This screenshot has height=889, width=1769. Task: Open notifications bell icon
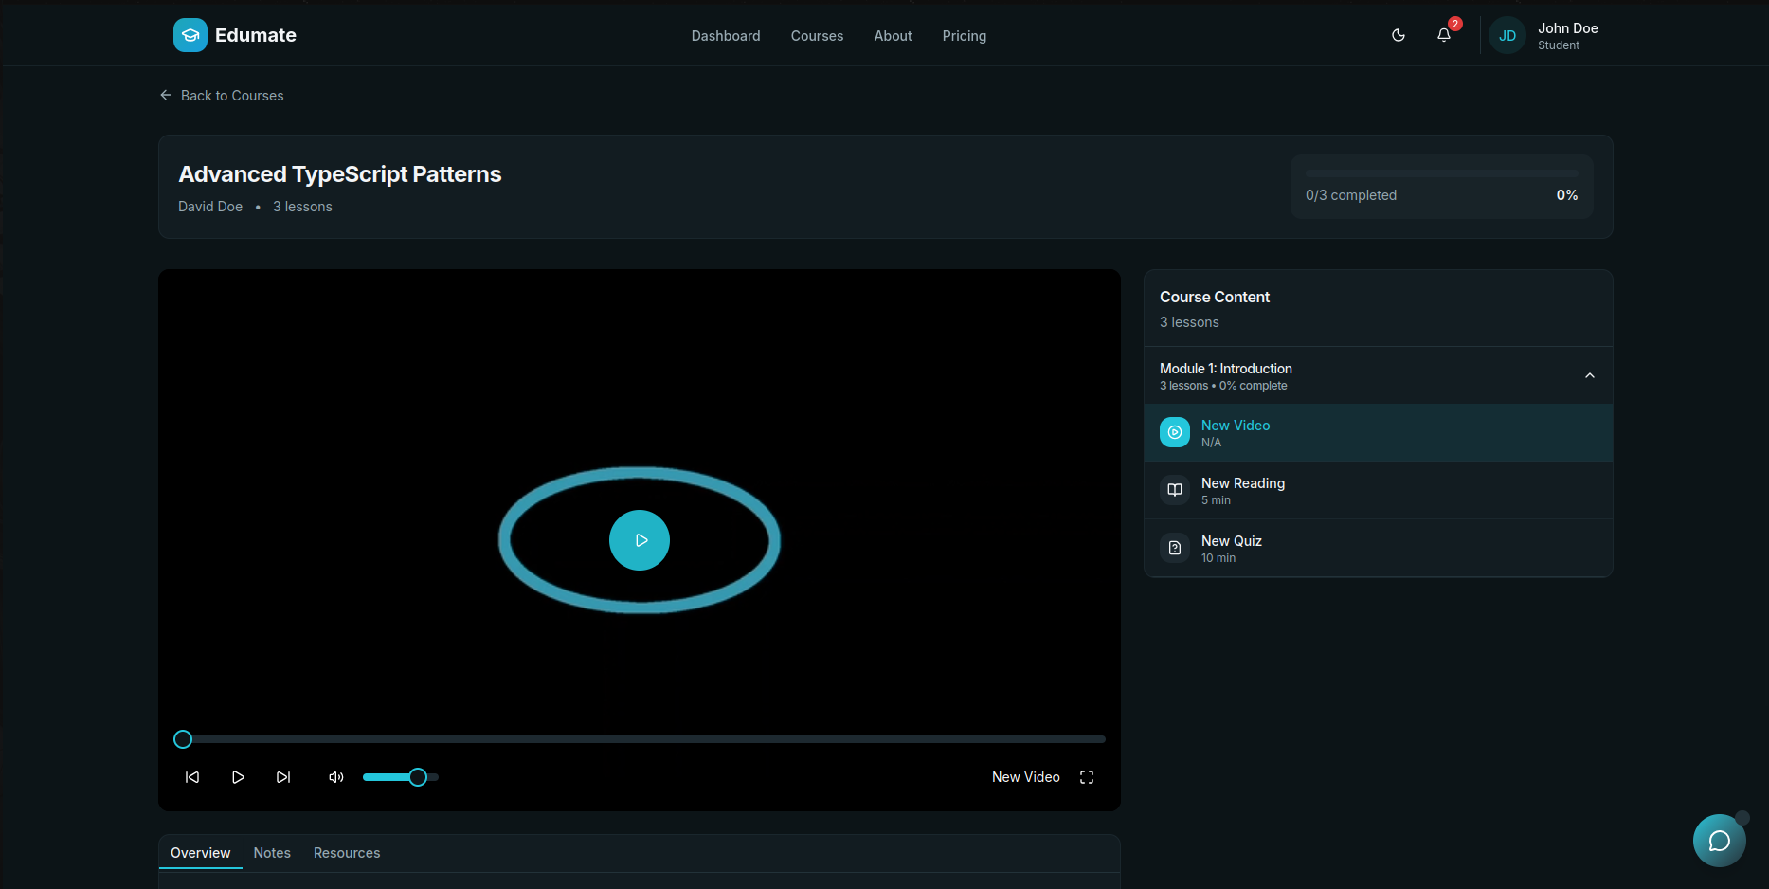coord(1444,35)
